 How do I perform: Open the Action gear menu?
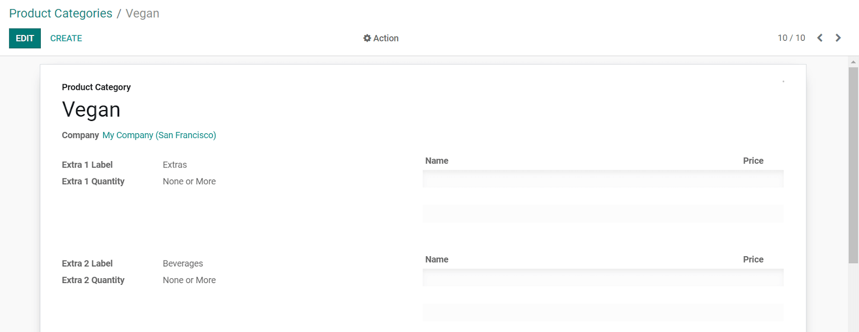381,38
